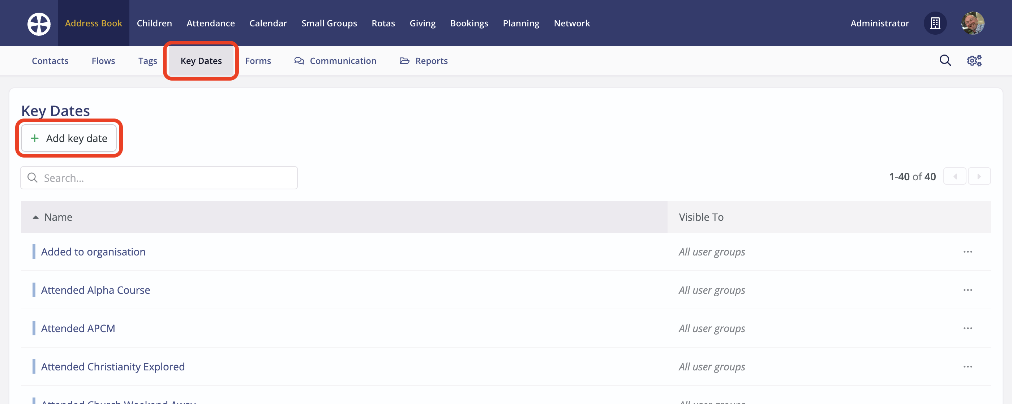Screen dimensions: 1012x404
Task: Open the Administrator menu
Action: (879, 23)
